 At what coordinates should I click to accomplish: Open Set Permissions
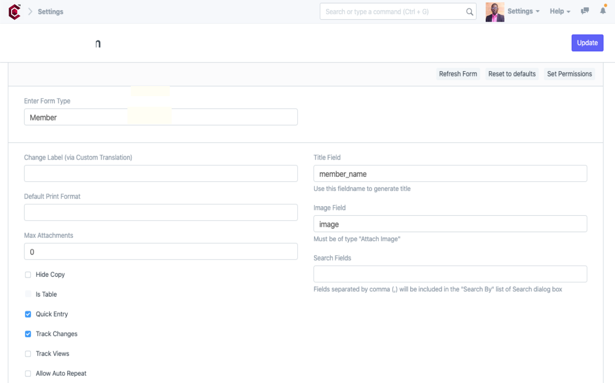pos(569,74)
